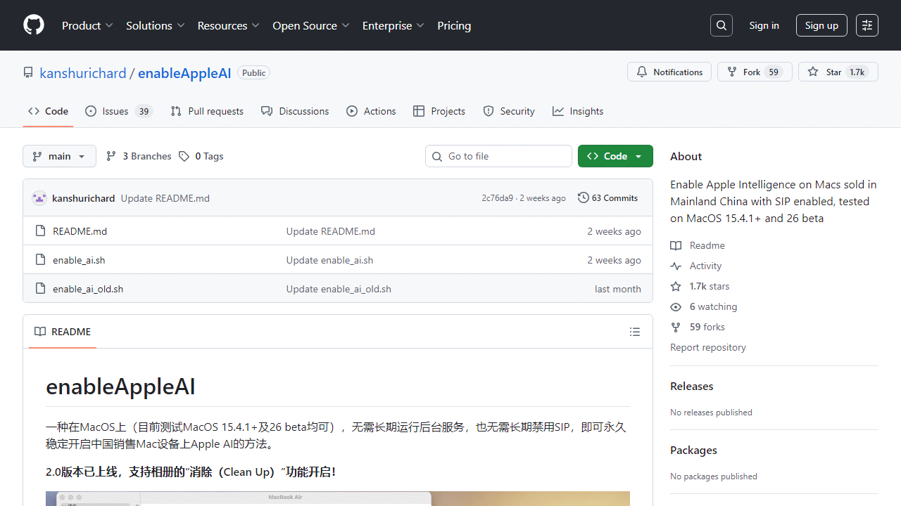This screenshot has width=901, height=506.
Task: Open enableAppleAI repository name link
Action: tap(184, 73)
